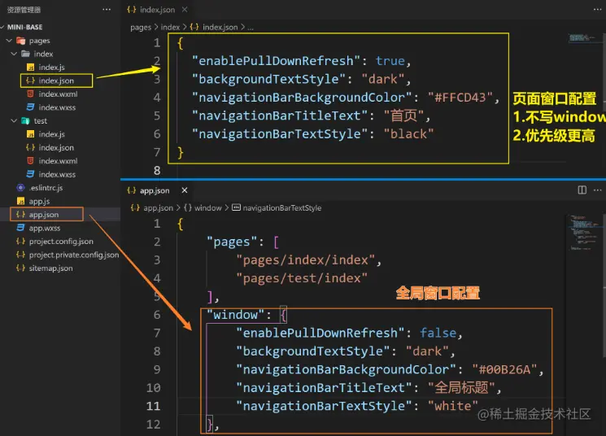Viewport: 606px width, 436px height.
Task: Click the app.json editor minimap
Action: coord(583,233)
